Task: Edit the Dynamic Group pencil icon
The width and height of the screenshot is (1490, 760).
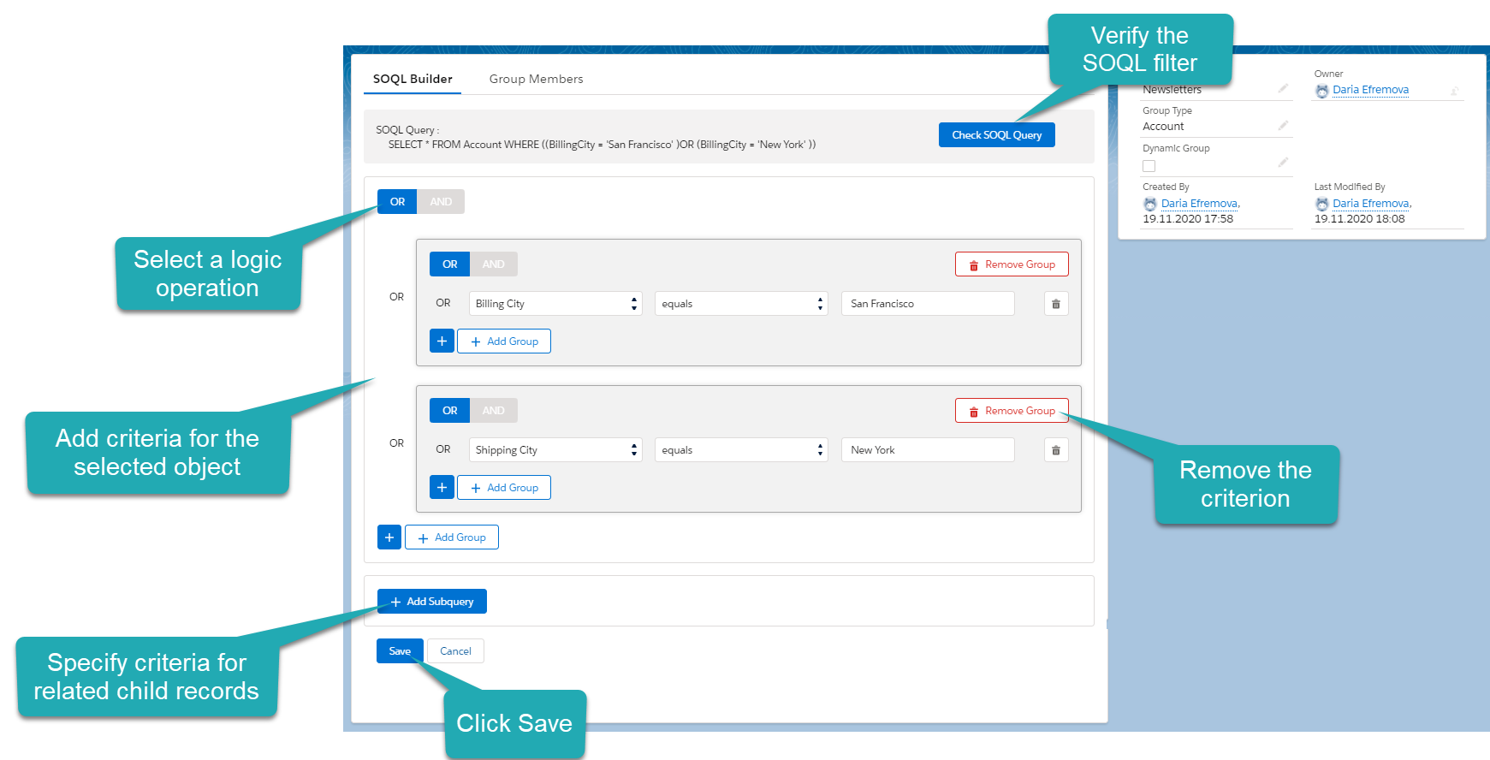Action: tap(1283, 163)
